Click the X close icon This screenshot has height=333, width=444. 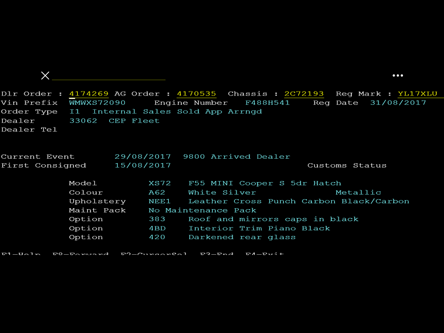pos(45,75)
